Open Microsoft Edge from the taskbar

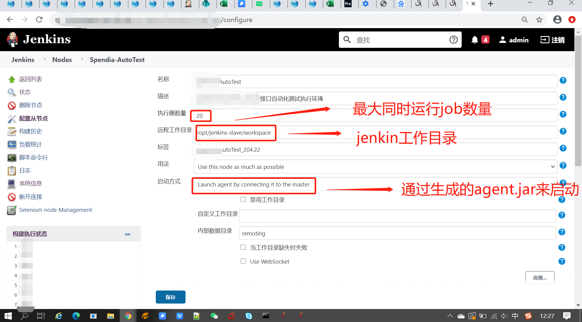point(76,316)
